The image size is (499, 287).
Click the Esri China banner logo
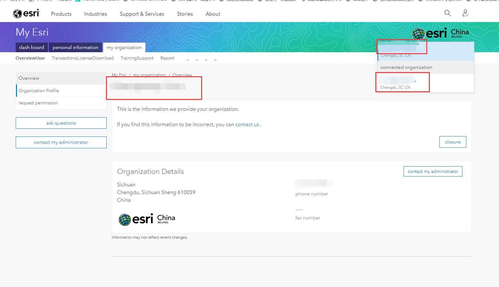tap(441, 33)
